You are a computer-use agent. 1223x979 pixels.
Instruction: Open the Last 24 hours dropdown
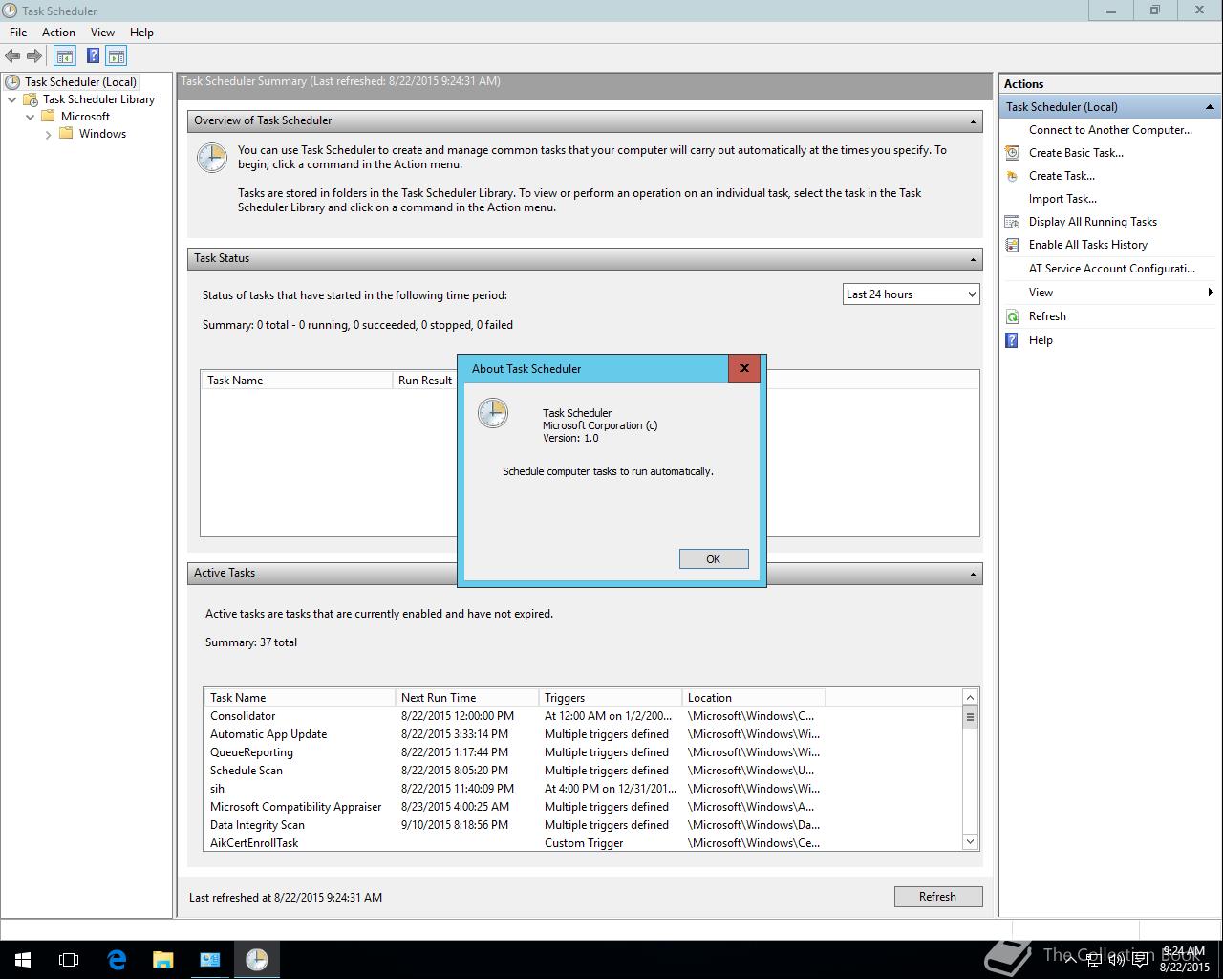click(912, 294)
